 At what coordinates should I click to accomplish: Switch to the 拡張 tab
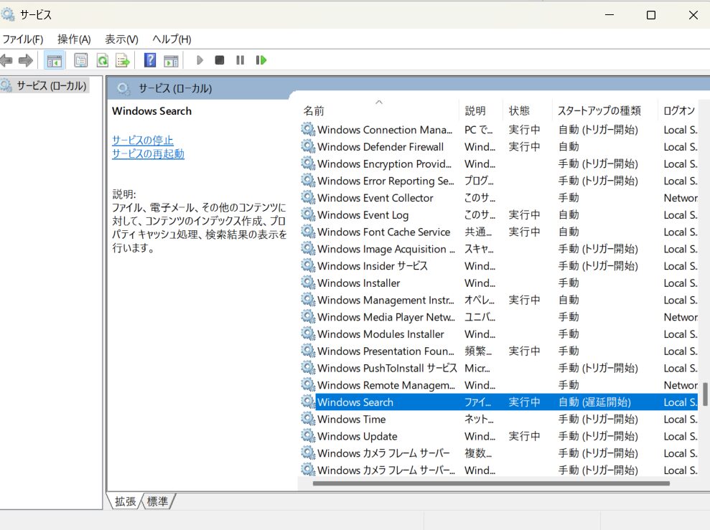point(126,501)
